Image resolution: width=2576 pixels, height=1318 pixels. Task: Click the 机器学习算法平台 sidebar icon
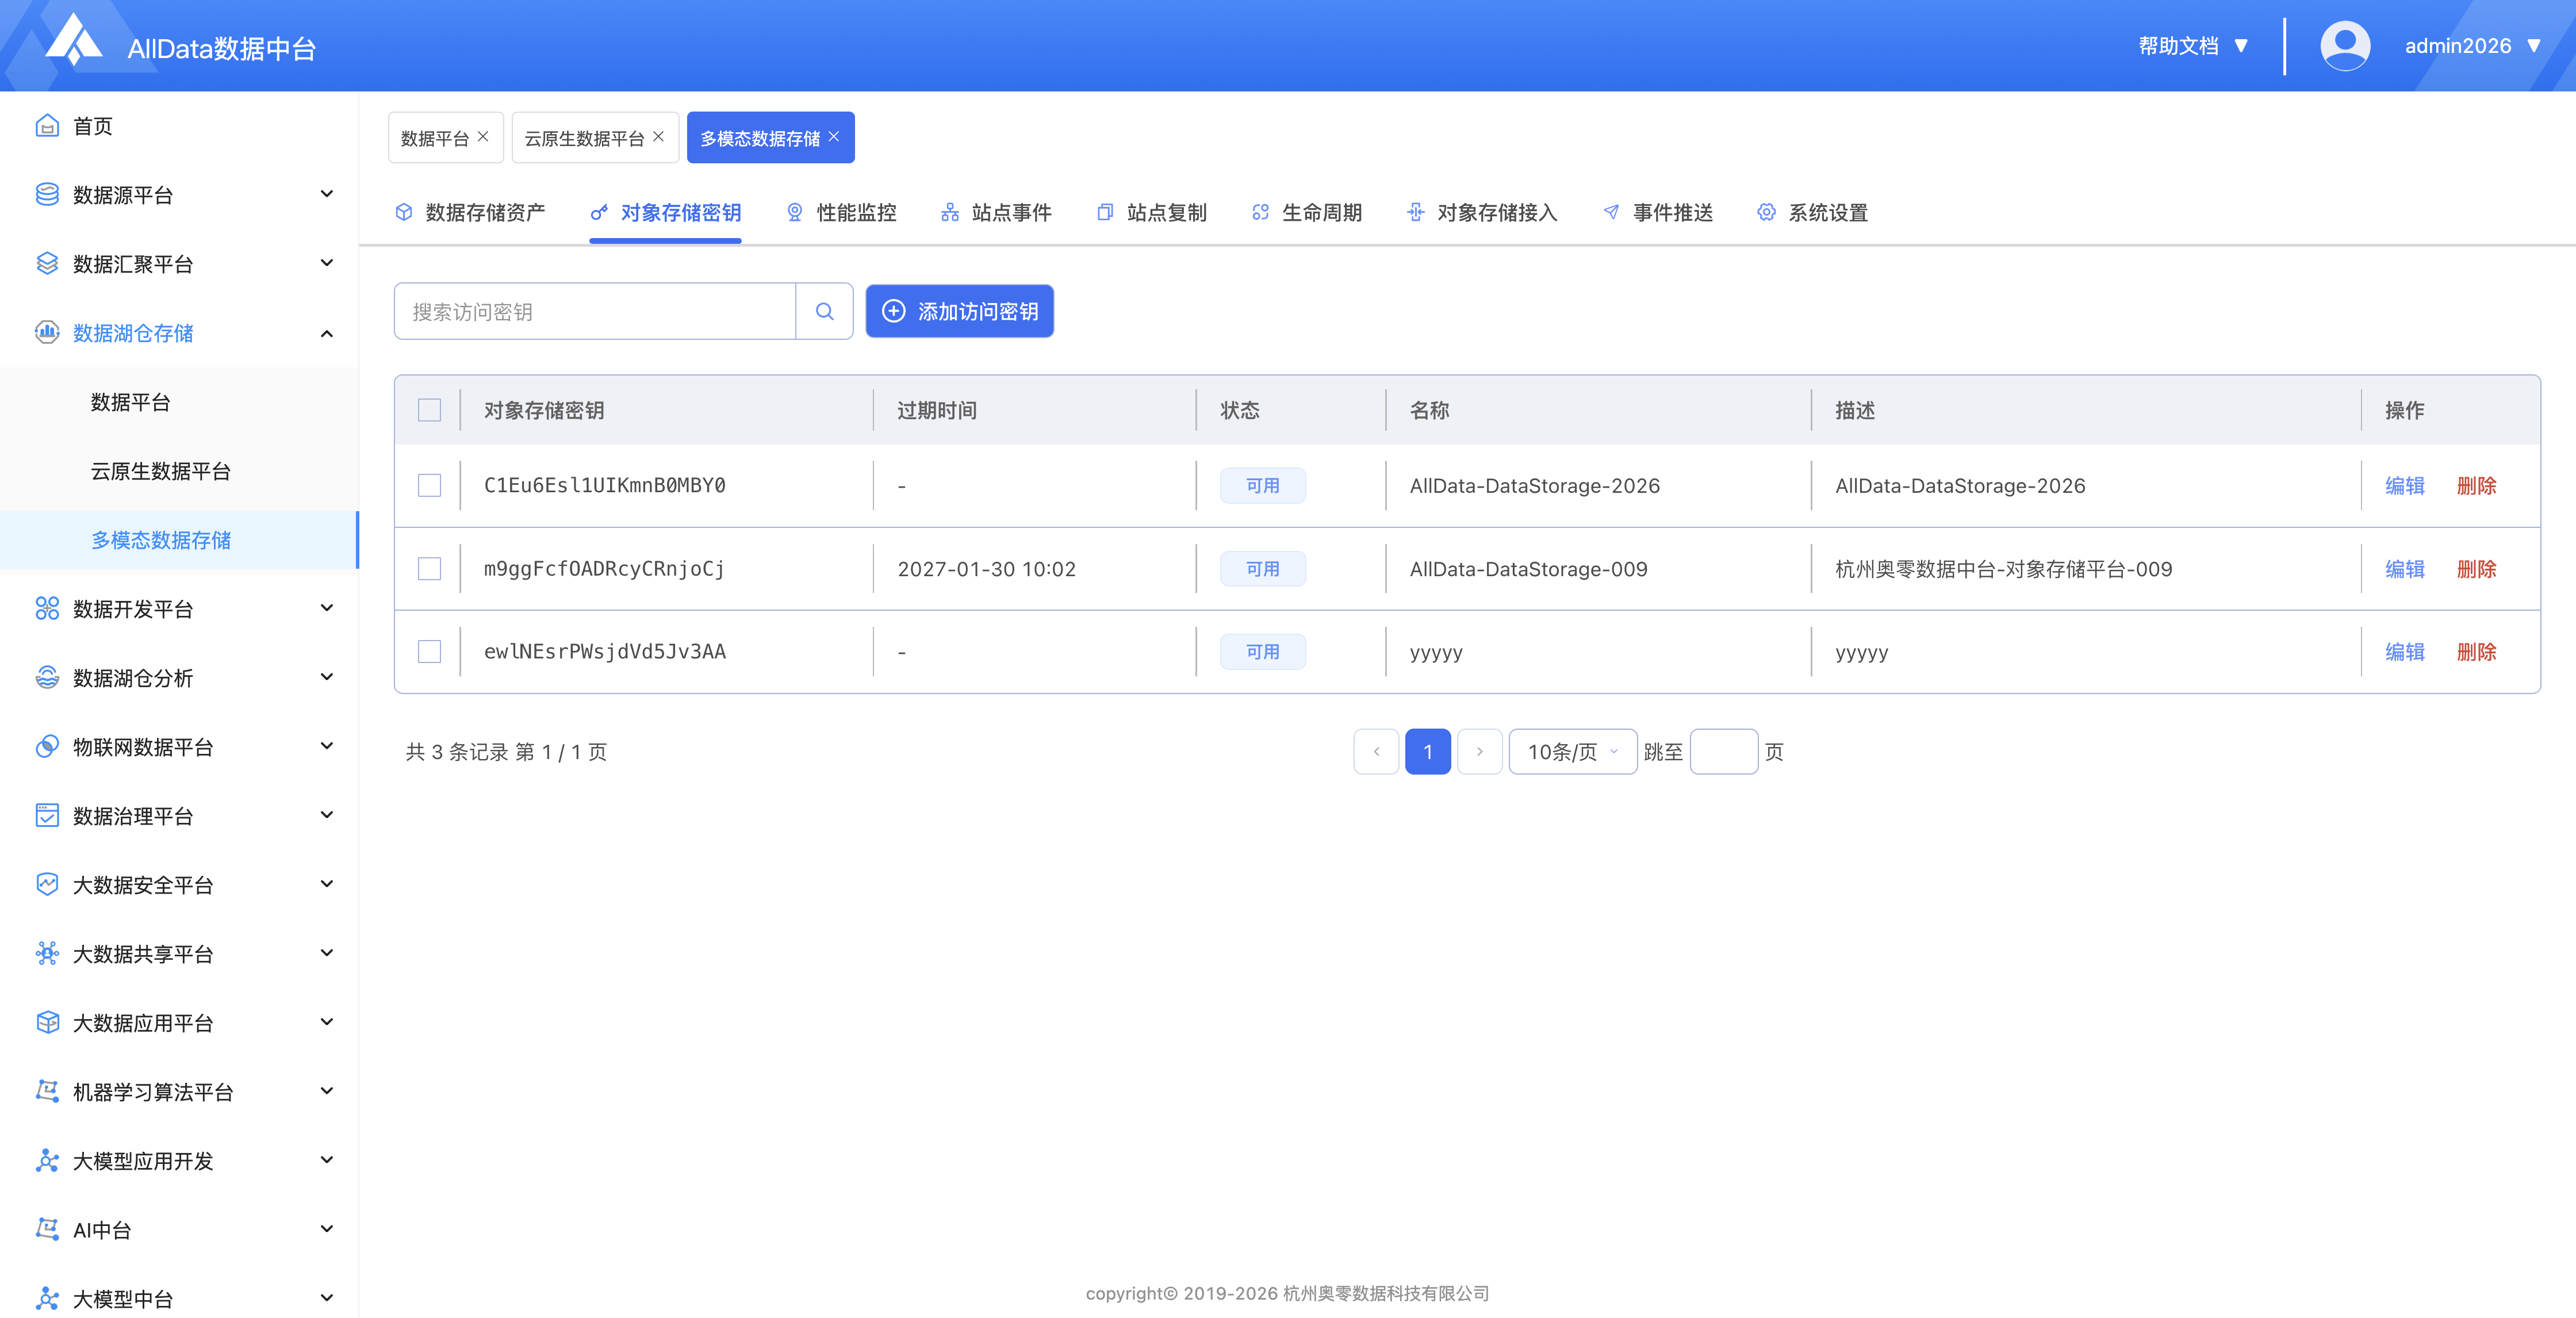47,1091
